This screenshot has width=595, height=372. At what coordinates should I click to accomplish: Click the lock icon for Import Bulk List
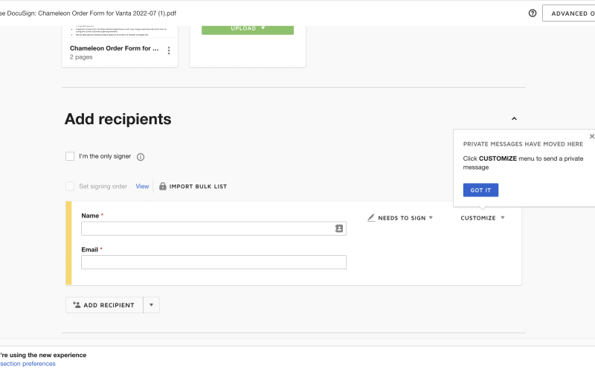(163, 186)
